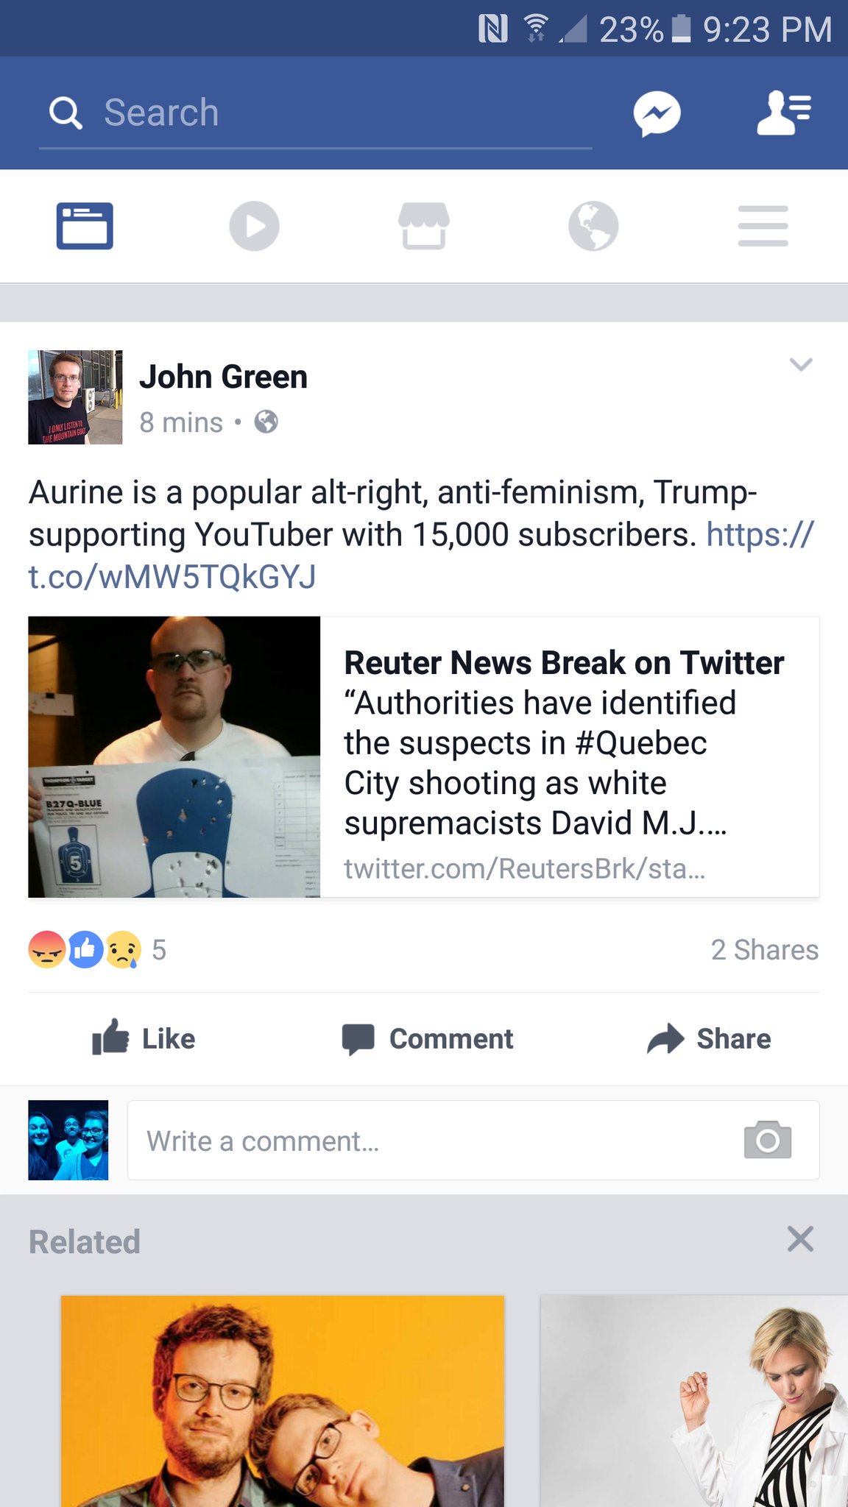Screen dimensions: 848x1507
Task: Open Notifications globe tab
Action: pyautogui.click(x=593, y=226)
